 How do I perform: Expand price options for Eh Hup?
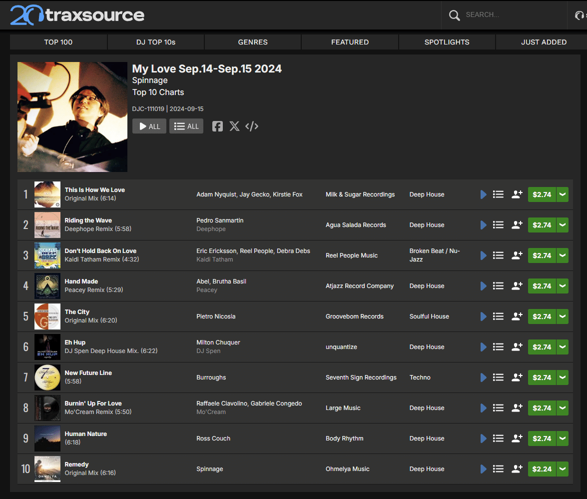click(563, 347)
